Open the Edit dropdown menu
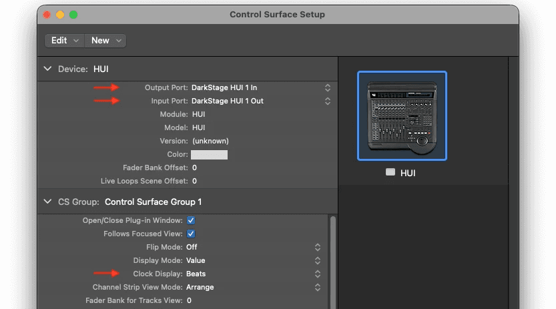556x309 pixels. pos(65,41)
